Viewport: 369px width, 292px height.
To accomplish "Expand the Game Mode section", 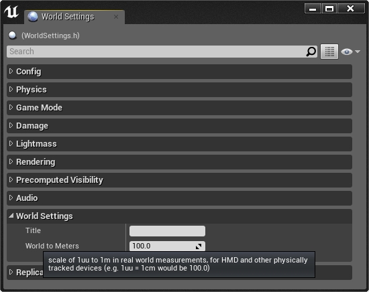I will tap(179, 108).
